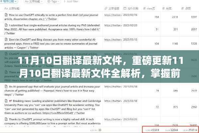Image resolution: width=199 pixels, height=133 pixels.
Task: Select the 文章链接 column header
Action: point(112,8)
